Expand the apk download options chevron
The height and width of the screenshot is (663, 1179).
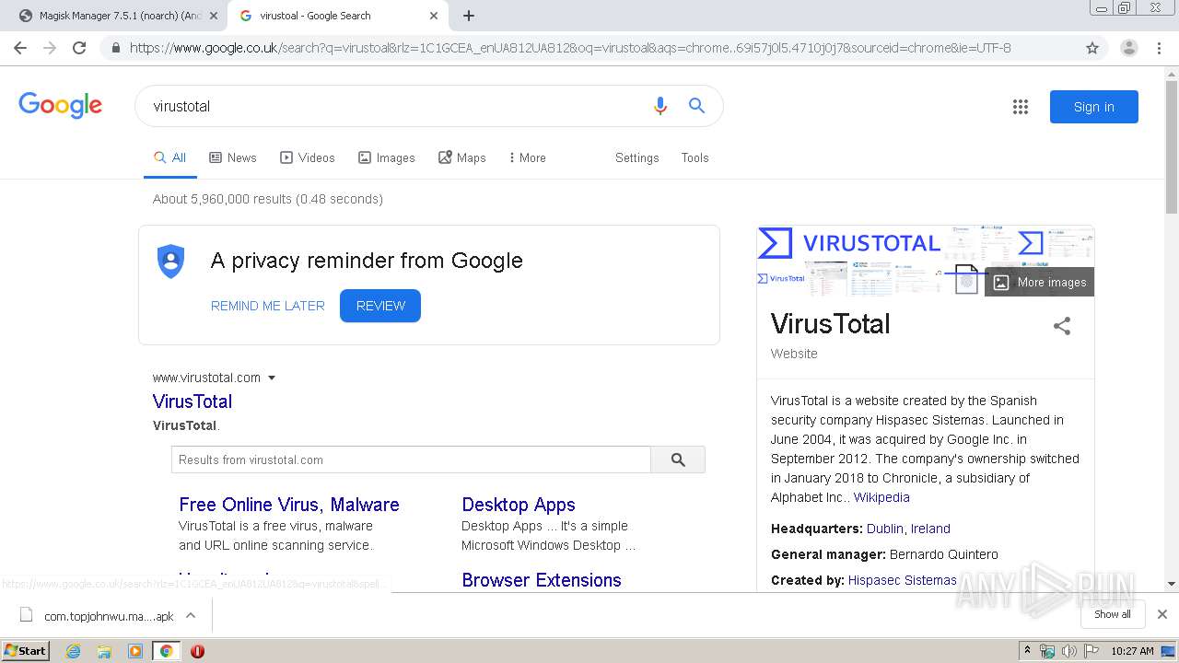[191, 615]
